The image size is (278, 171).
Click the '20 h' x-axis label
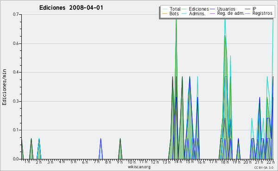click(247, 162)
